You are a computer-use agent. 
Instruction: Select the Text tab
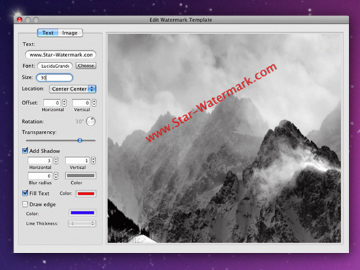click(48, 33)
